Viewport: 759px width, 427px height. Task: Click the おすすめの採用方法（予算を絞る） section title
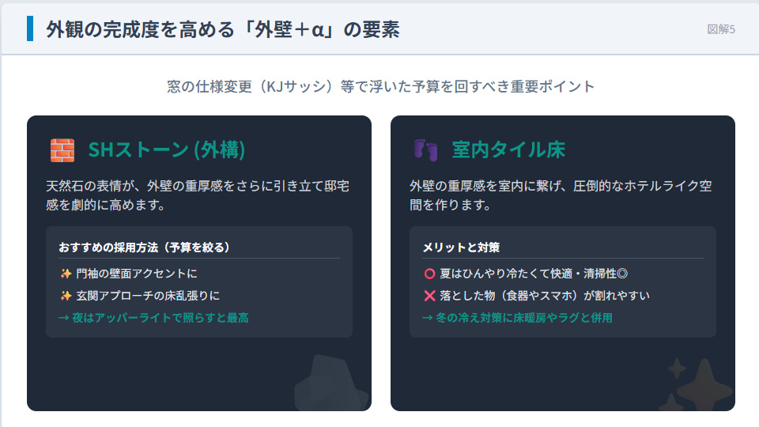click(x=144, y=248)
